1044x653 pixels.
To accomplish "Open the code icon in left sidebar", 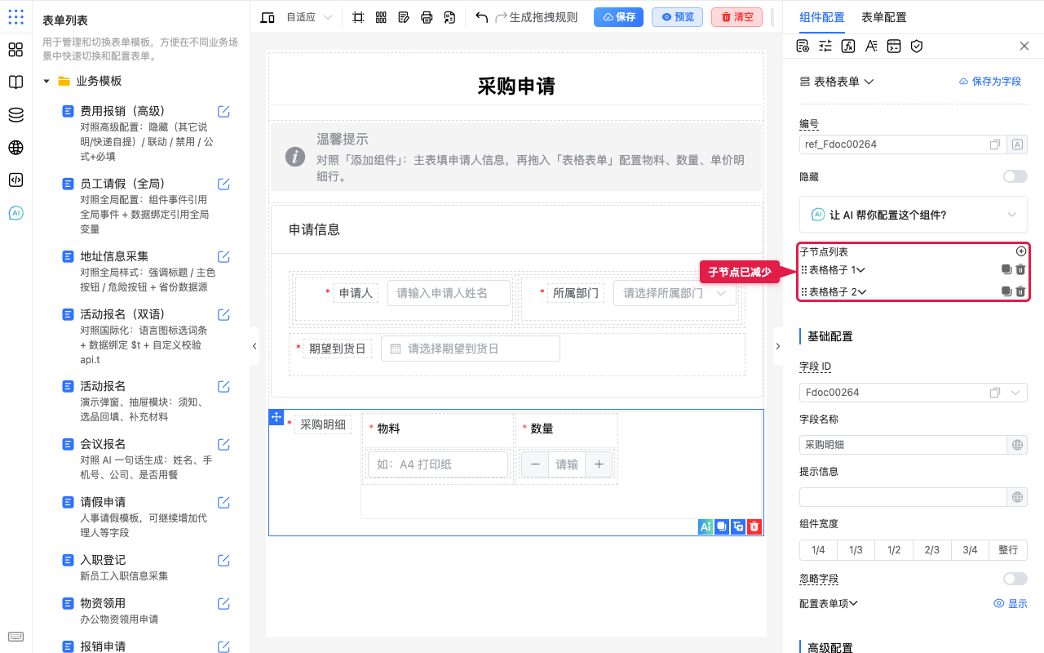I will click(x=15, y=180).
